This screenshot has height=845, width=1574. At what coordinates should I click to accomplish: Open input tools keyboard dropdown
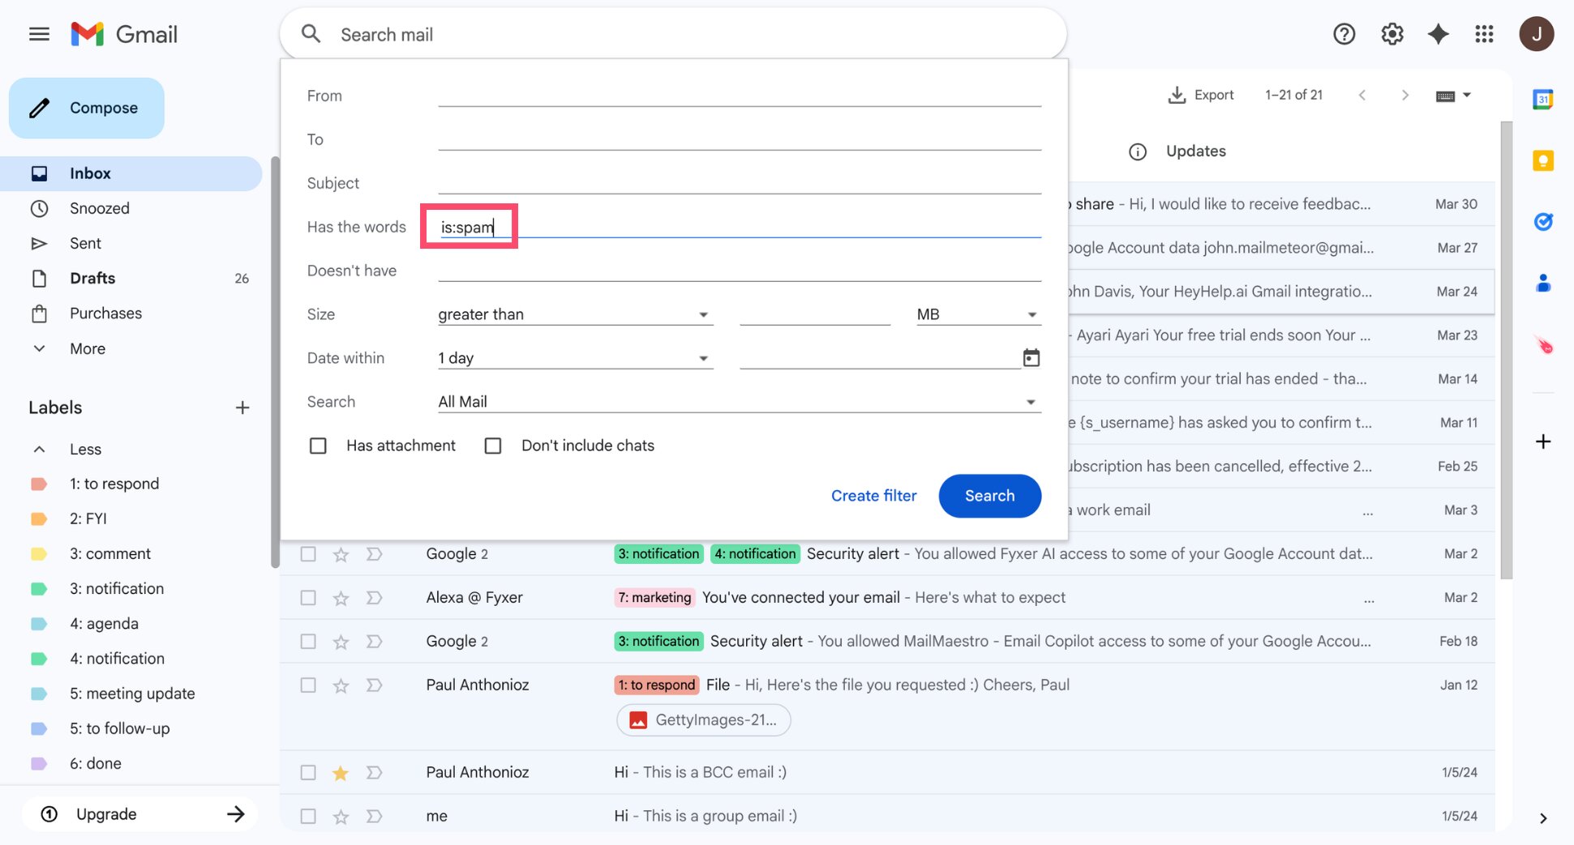[x=1452, y=96]
